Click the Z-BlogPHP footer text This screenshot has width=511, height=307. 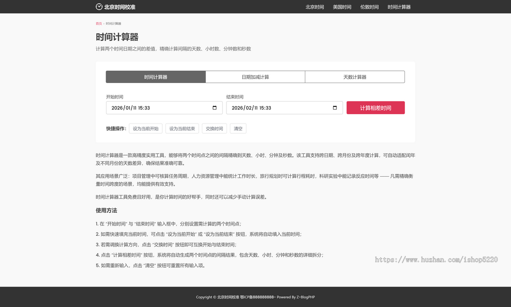click(305, 297)
